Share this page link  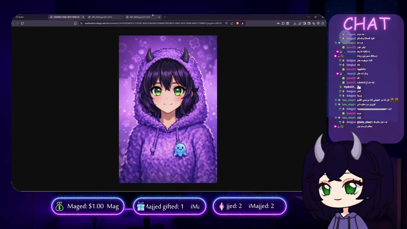pos(232,23)
